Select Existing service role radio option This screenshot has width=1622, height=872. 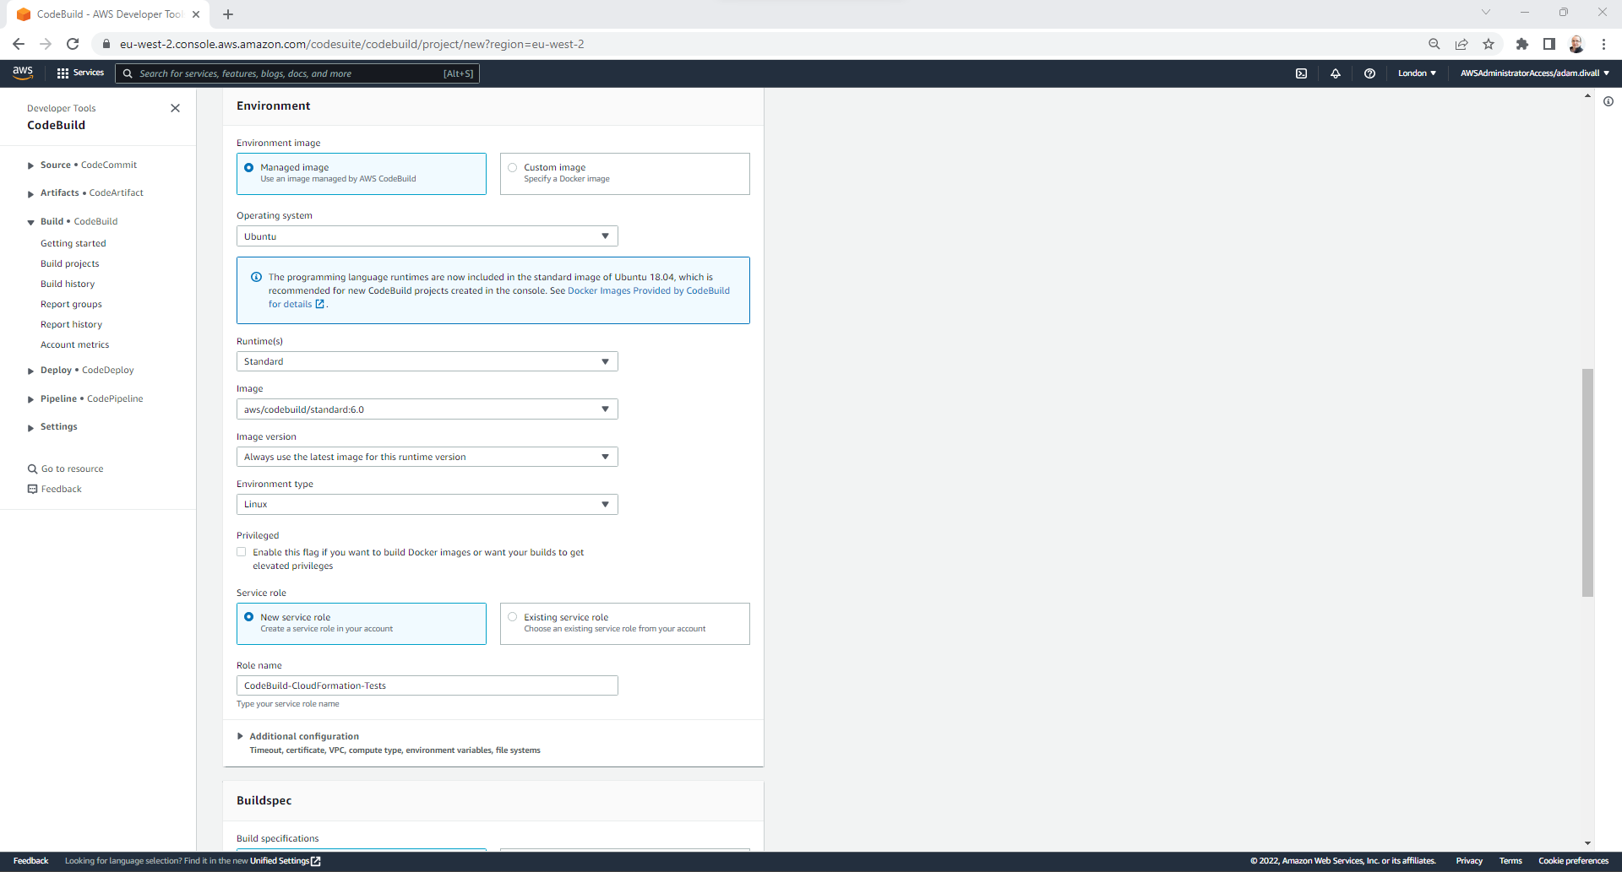(513, 617)
